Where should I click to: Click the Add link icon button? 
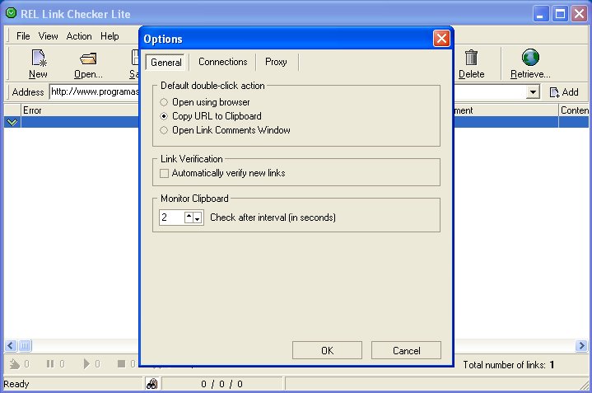(x=564, y=91)
